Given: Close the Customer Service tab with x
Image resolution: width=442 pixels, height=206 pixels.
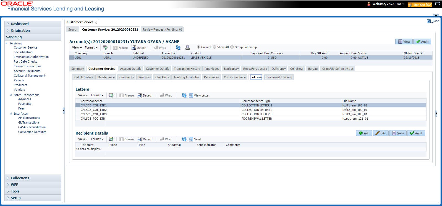Looking at the screenshot, I should [x=96, y=22].
